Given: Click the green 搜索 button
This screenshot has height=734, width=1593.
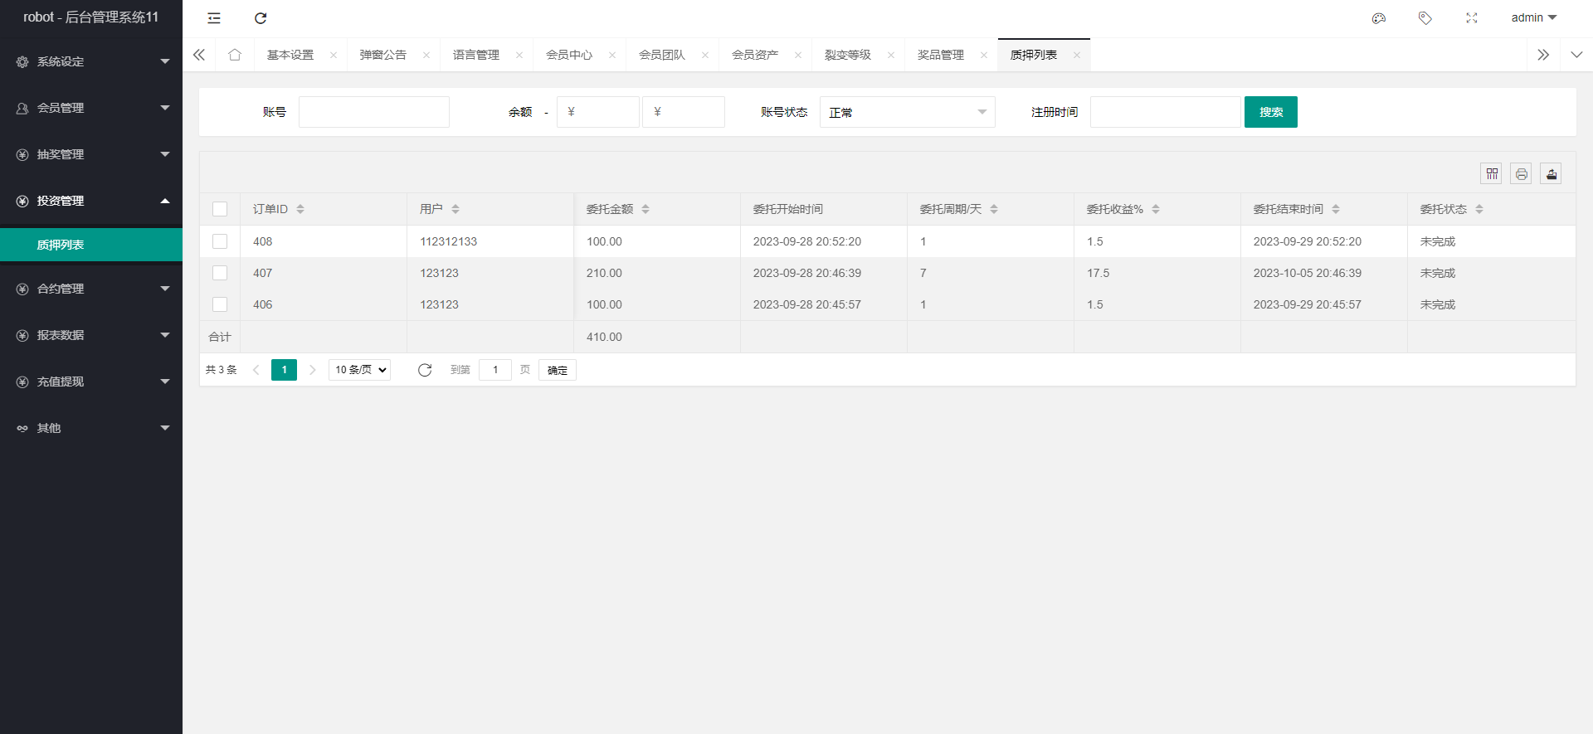Looking at the screenshot, I should (1270, 112).
